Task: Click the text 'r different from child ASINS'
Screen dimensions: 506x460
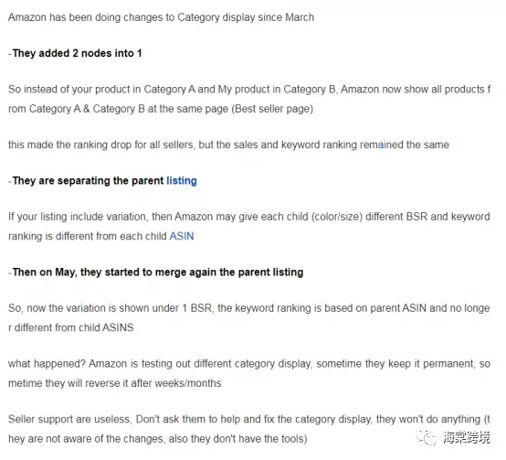Action: (70, 327)
